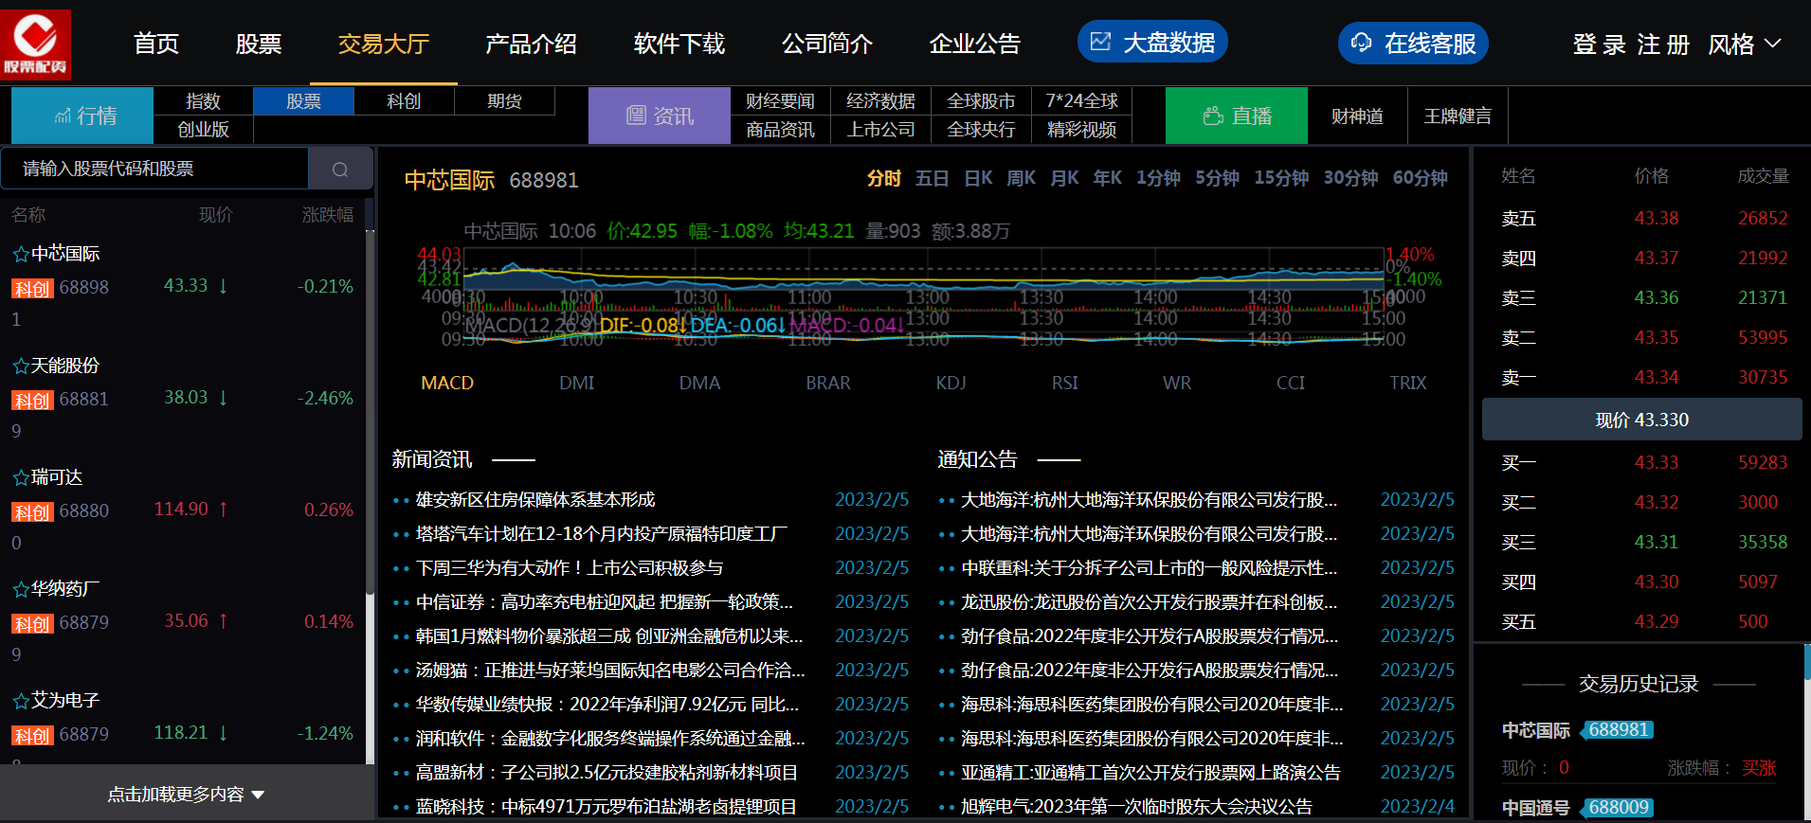Viewport: 1811px width, 823px height.
Task: Star the 瑞可达 stock
Action: [x=20, y=477]
